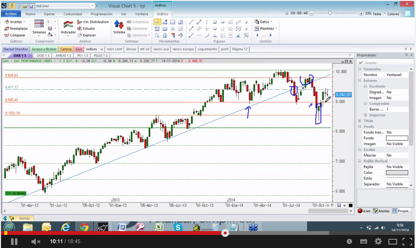Enter fullscreen video mode
Image resolution: width=416 pixels, height=248 pixels.
tap(407, 241)
